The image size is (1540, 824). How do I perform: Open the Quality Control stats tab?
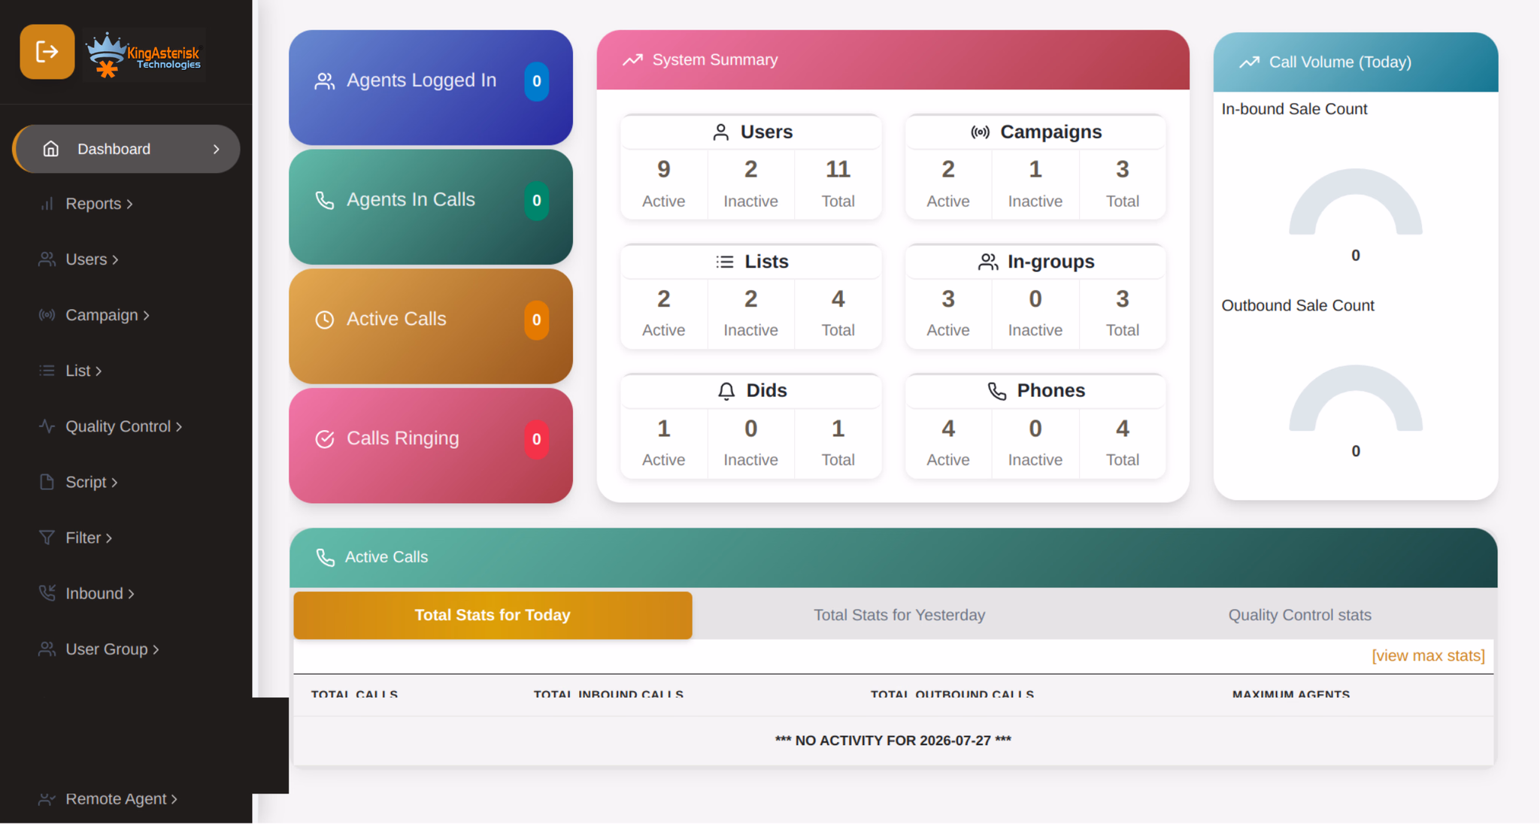(x=1299, y=615)
